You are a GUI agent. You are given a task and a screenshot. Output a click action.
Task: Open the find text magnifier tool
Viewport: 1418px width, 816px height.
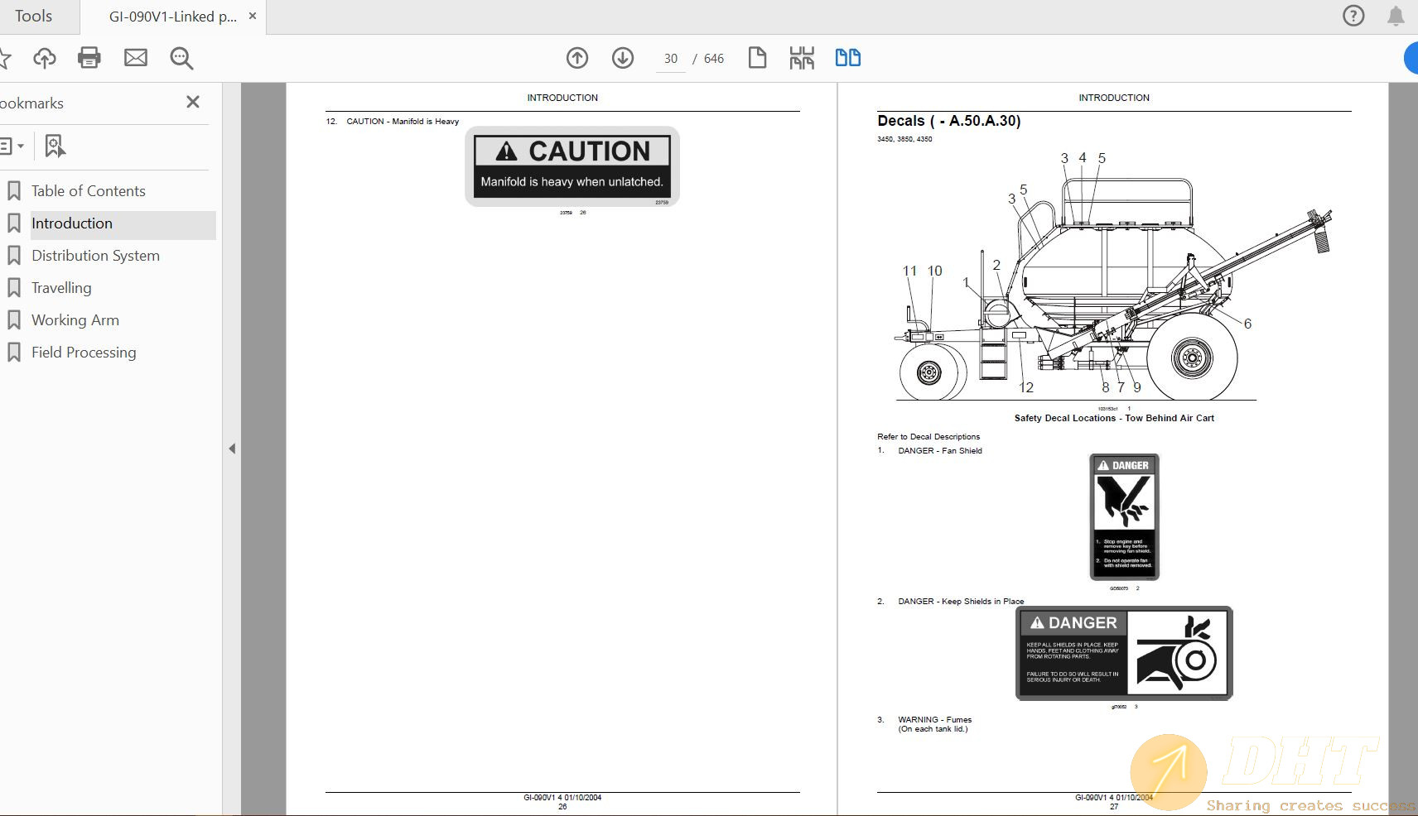pyautogui.click(x=181, y=58)
